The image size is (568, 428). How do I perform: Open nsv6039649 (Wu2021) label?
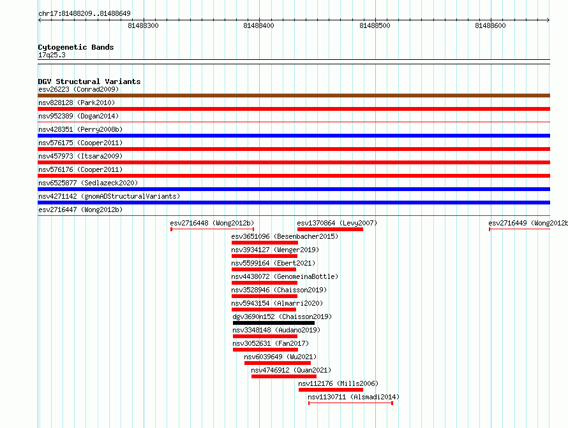tap(280, 357)
